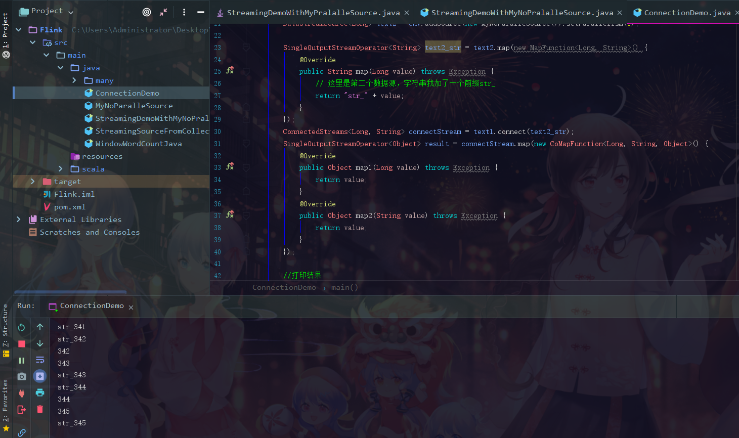Click the implements gutter icon on line 25
Screen dimensions: 739x438
[x=230, y=70]
